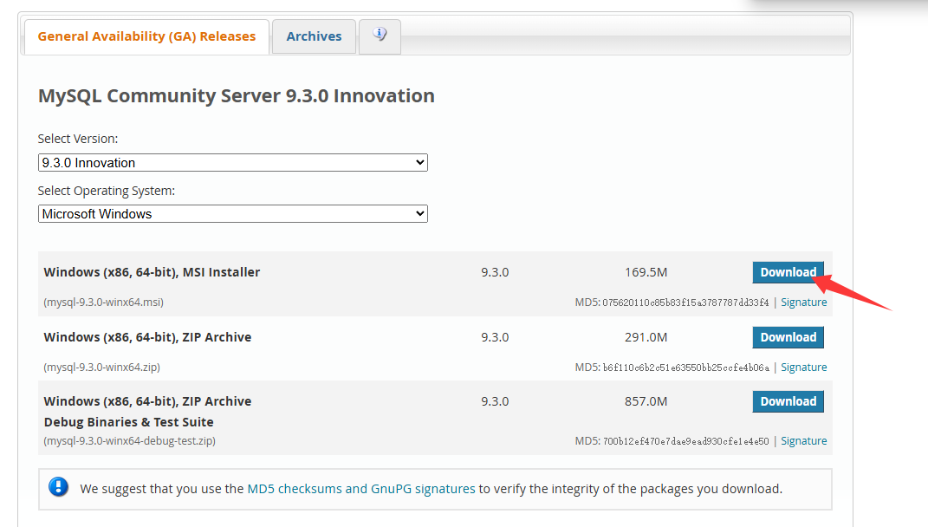Follow the MD5 checksums and GnuPG signatures link
The image size is (928, 527).
(361, 489)
